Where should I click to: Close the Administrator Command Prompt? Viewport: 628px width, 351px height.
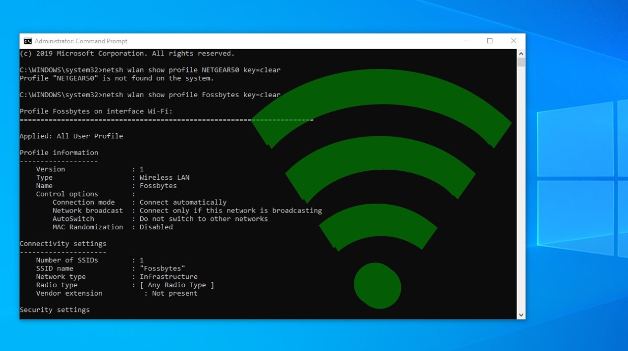coord(513,41)
